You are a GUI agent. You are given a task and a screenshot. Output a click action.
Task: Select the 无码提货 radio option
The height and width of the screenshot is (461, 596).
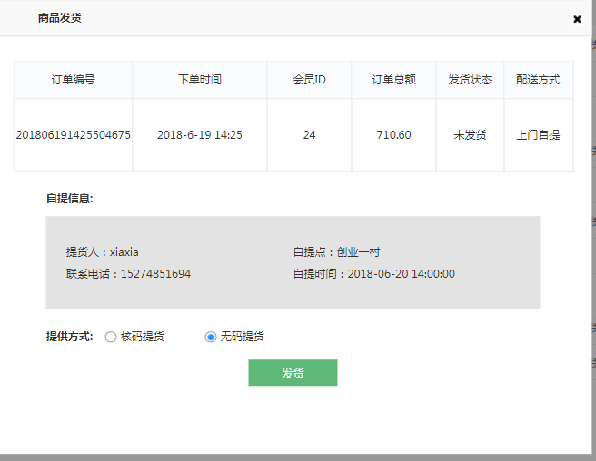click(x=211, y=337)
